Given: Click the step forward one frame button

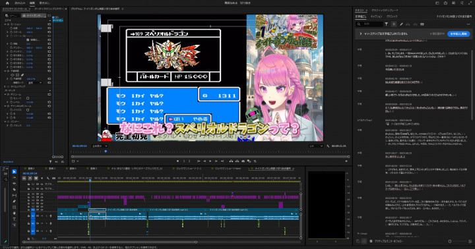Looking at the screenshot, I should click(x=216, y=161).
